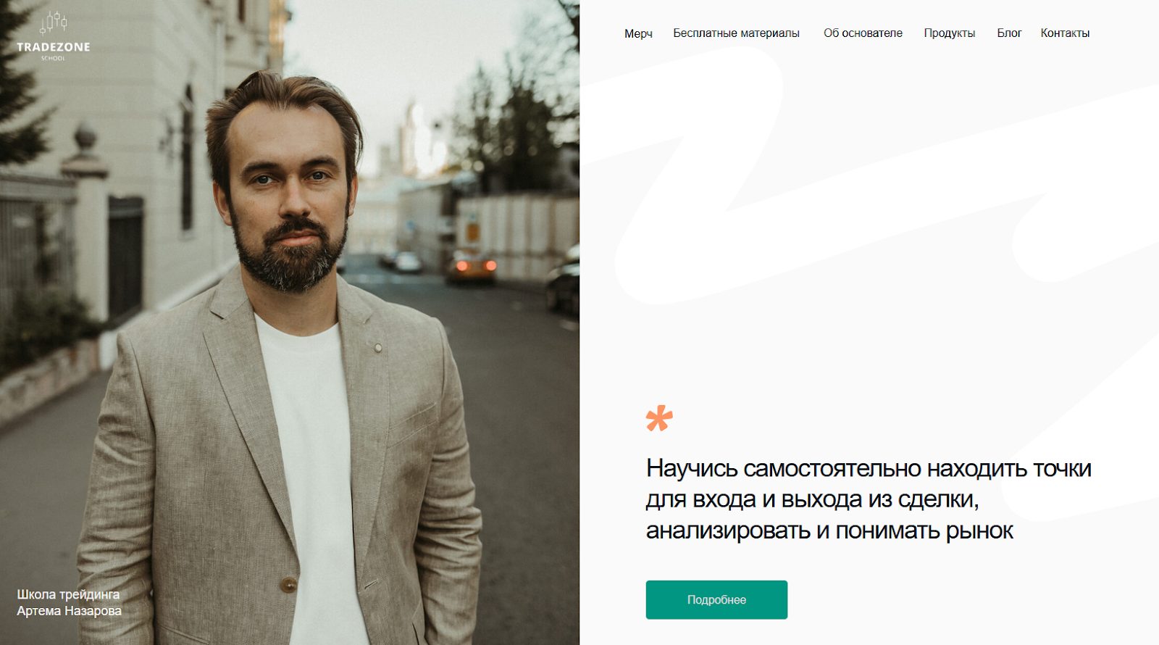Open the Об основателе page

863,33
